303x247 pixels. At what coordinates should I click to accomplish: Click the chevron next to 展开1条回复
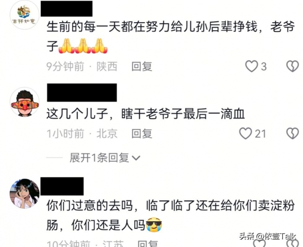coord(136,158)
